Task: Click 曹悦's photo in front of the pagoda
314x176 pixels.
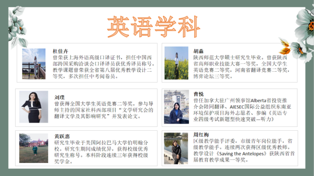Action: 176,107
